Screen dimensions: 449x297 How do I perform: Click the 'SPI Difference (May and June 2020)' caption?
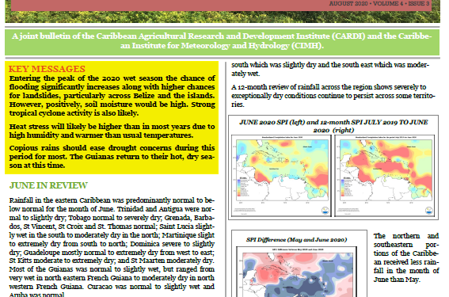tap(296, 240)
